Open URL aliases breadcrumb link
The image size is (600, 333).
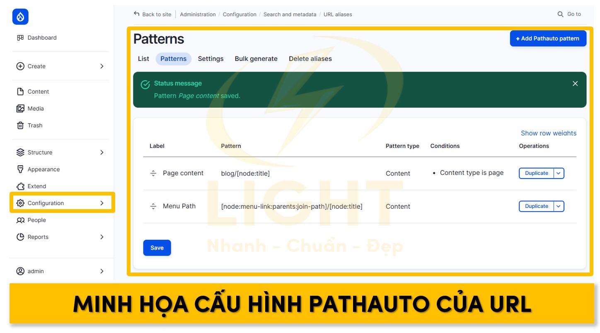coord(338,14)
